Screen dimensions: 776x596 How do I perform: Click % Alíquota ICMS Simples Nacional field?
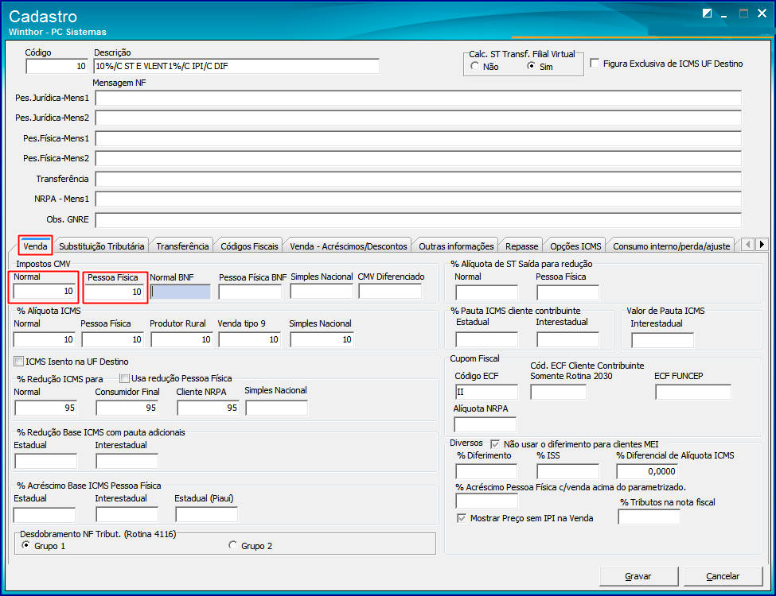click(x=322, y=339)
